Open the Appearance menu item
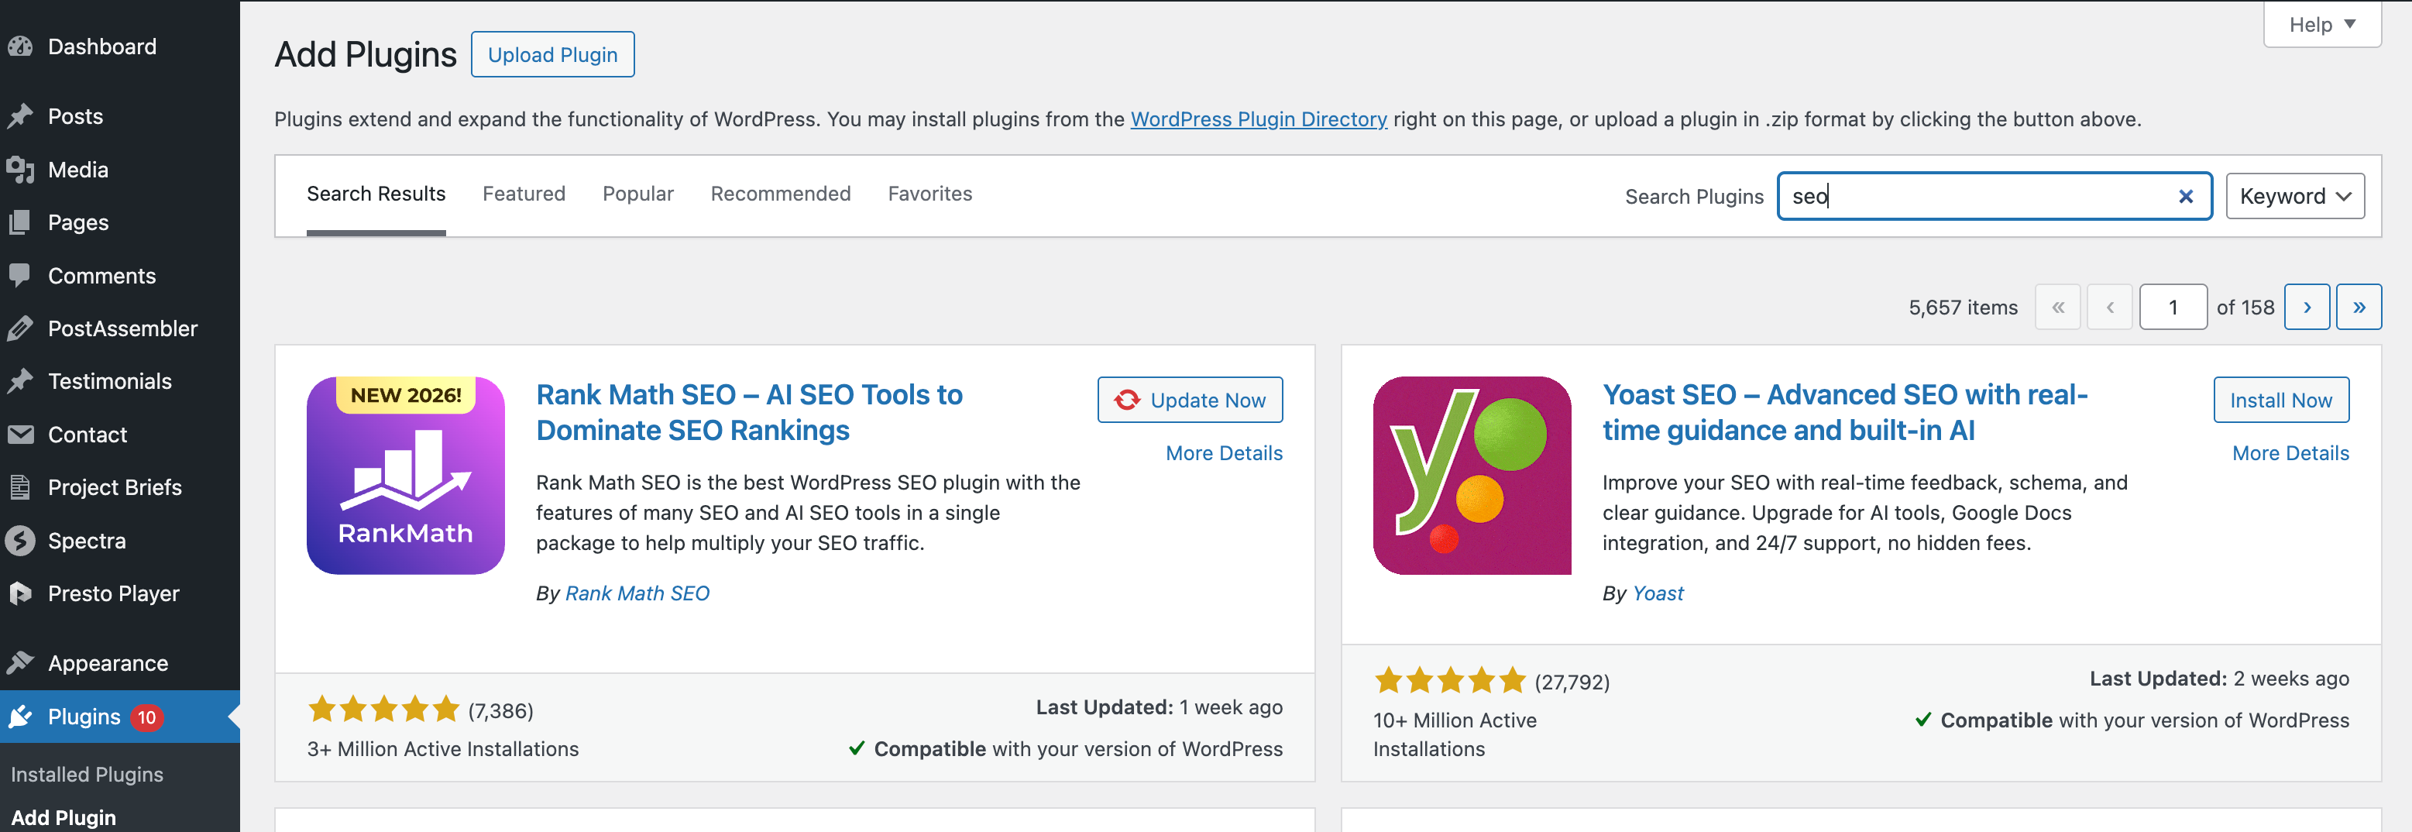 pos(120,662)
